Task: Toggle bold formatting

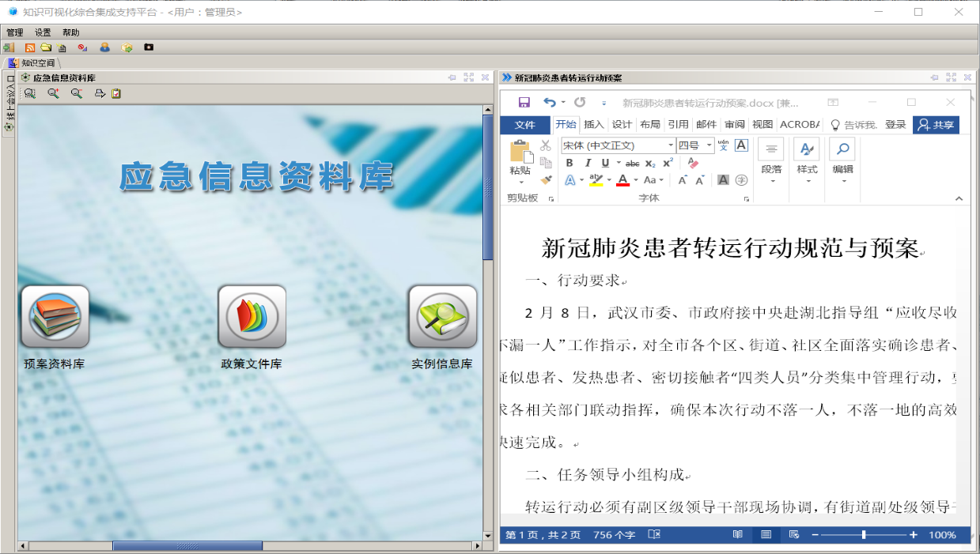Action: 569,163
